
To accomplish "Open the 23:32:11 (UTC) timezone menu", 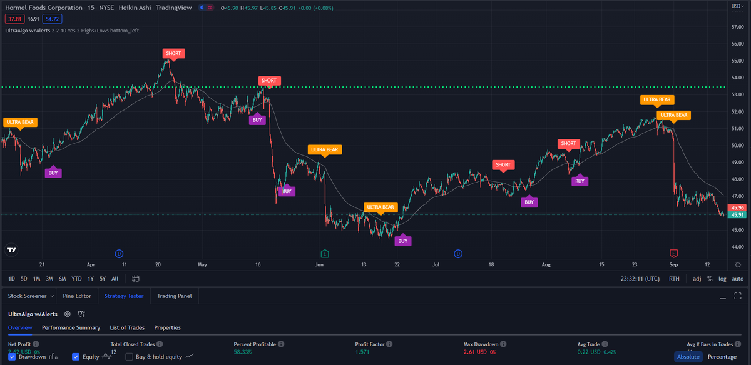I will (640, 279).
